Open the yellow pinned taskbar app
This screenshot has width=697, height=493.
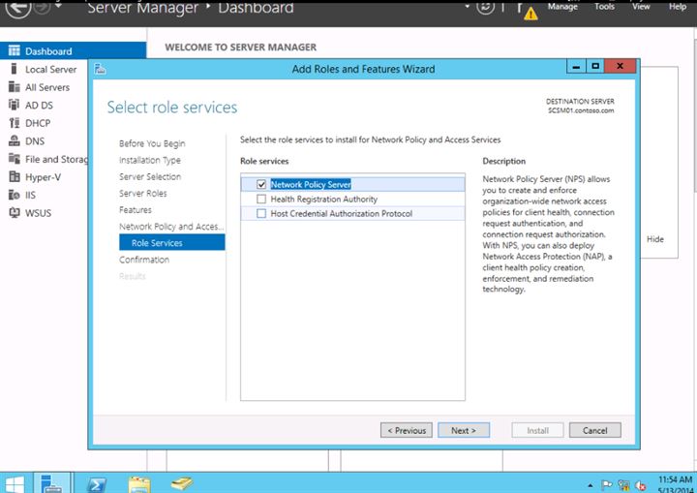181,483
